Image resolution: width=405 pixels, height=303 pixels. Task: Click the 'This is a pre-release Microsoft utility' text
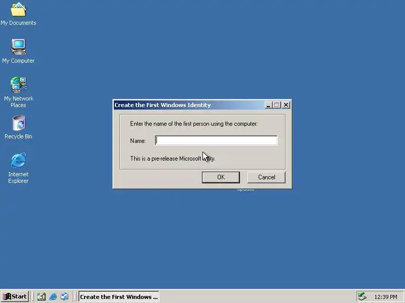[x=173, y=159]
